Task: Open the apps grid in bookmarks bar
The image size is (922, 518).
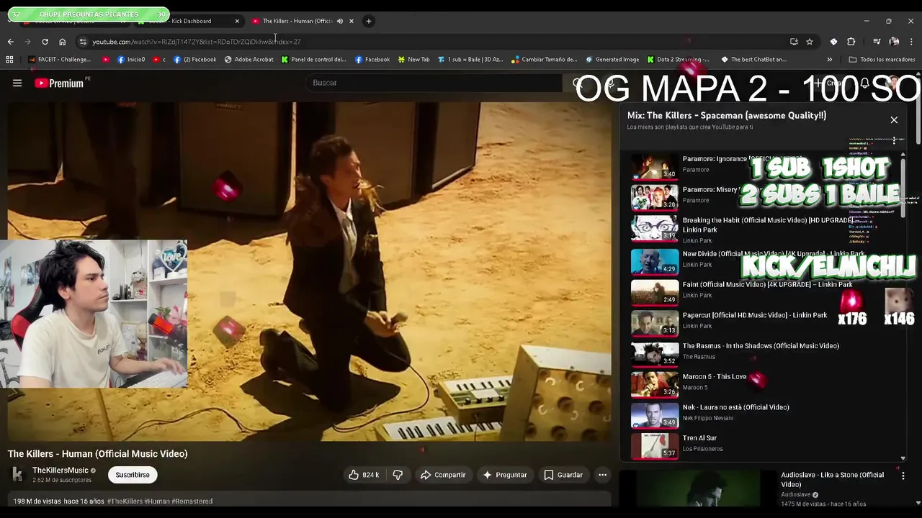Action: [x=9, y=60]
